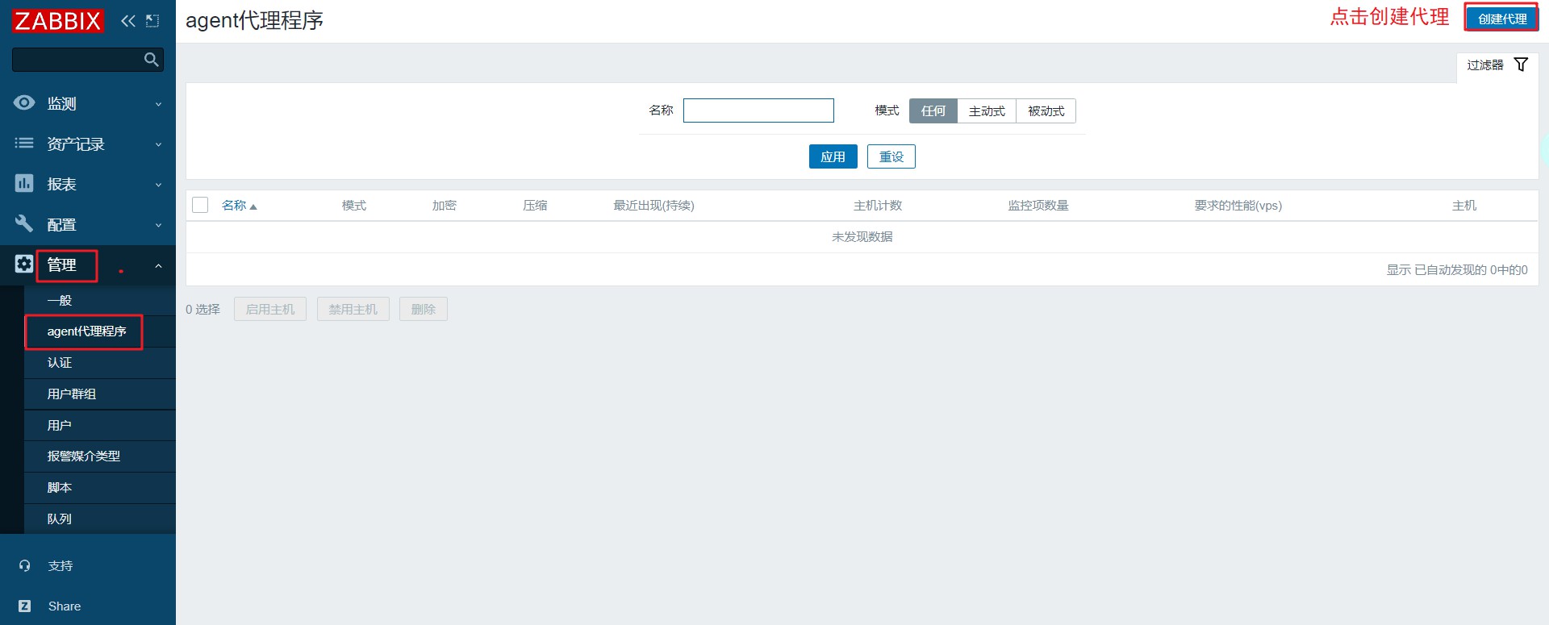This screenshot has width=1549, height=625.
Task: Open the Share link
Action: [65, 606]
